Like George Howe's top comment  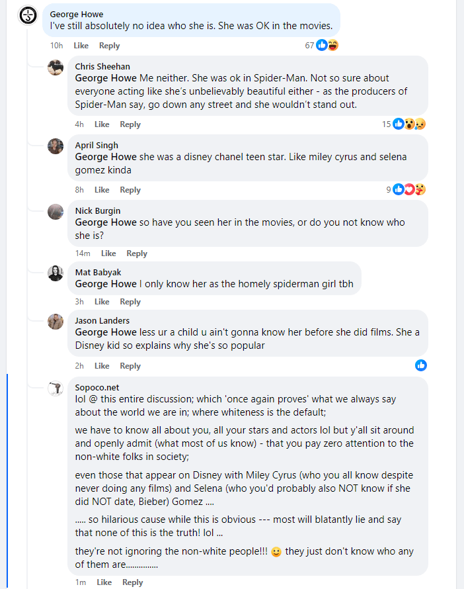click(81, 46)
